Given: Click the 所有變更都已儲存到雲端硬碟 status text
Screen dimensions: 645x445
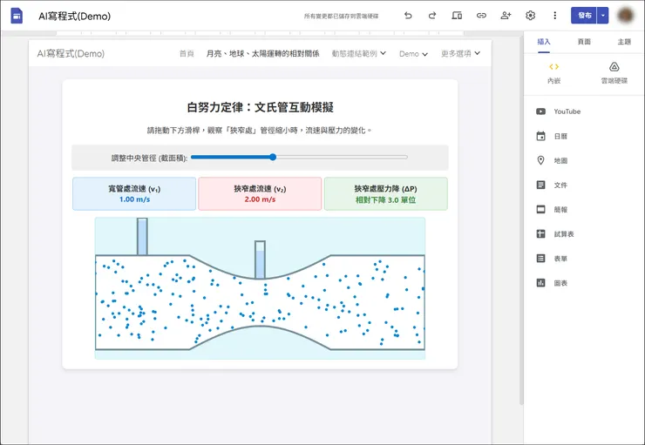Looking at the screenshot, I should click(x=341, y=16).
